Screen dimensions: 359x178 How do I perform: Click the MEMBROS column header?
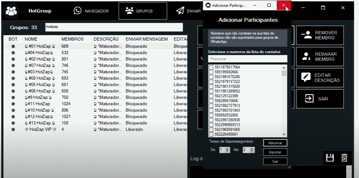(x=72, y=39)
